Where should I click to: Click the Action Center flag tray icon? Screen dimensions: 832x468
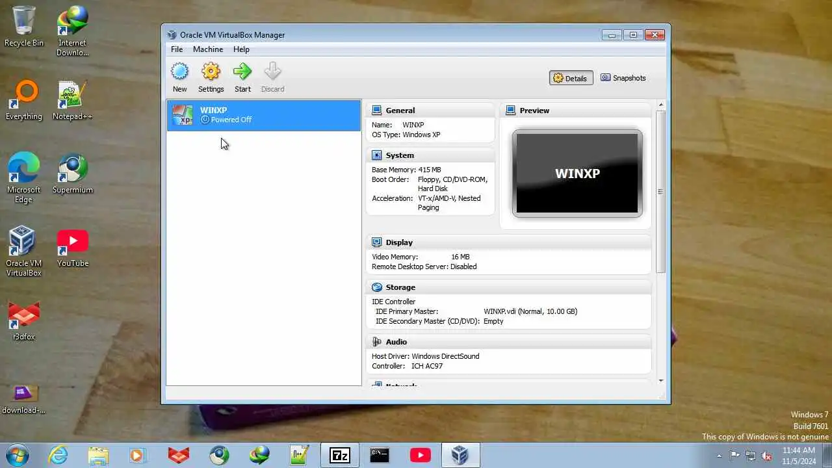pos(734,456)
